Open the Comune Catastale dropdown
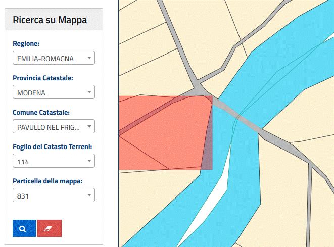This screenshot has width=334, height=247. point(53,126)
